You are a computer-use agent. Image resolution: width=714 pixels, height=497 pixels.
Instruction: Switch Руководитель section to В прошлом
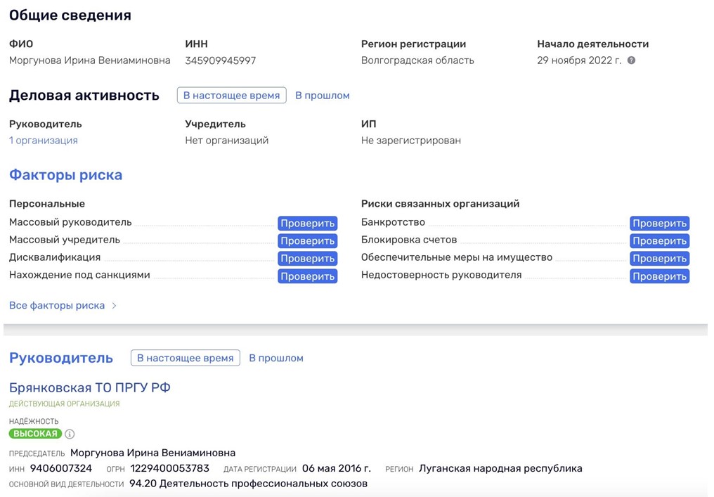(276, 358)
